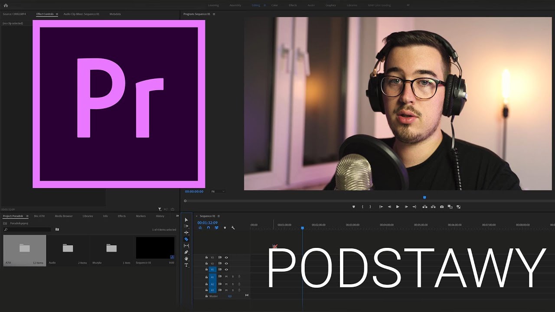Hide track V2 using eye icon
The image size is (555, 312).
pos(226,263)
